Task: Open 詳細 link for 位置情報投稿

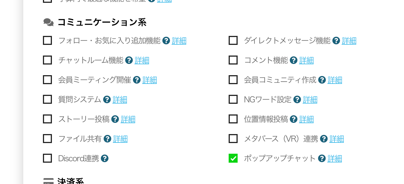Action: pos(306,119)
